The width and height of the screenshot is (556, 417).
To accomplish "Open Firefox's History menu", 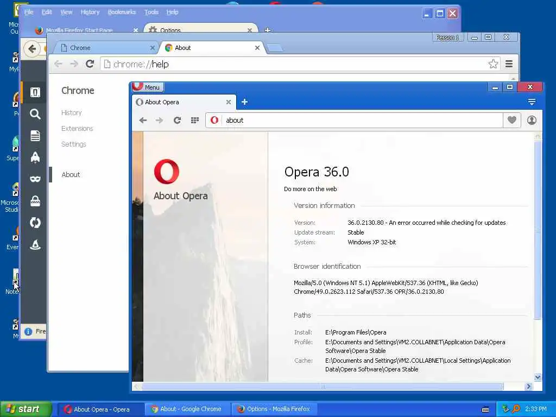I will click(x=90, y=12).
